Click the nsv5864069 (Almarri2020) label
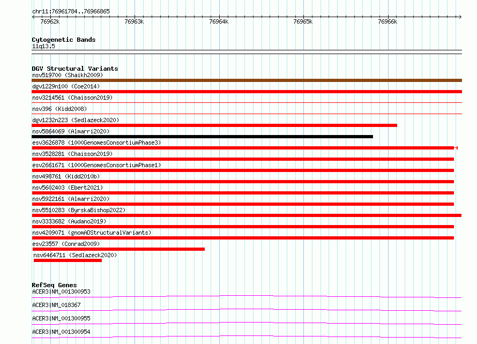This screenshot has width=477, height=344. (x=71, y=131)
